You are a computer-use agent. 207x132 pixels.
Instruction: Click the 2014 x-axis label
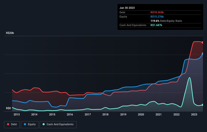point(34,114)
